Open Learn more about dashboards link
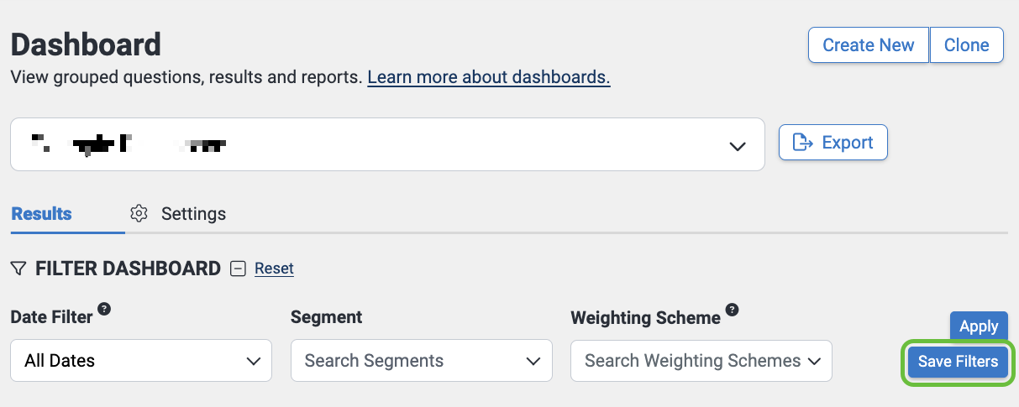The height and width of the screenshot is (407, 1019). (489, 78)
